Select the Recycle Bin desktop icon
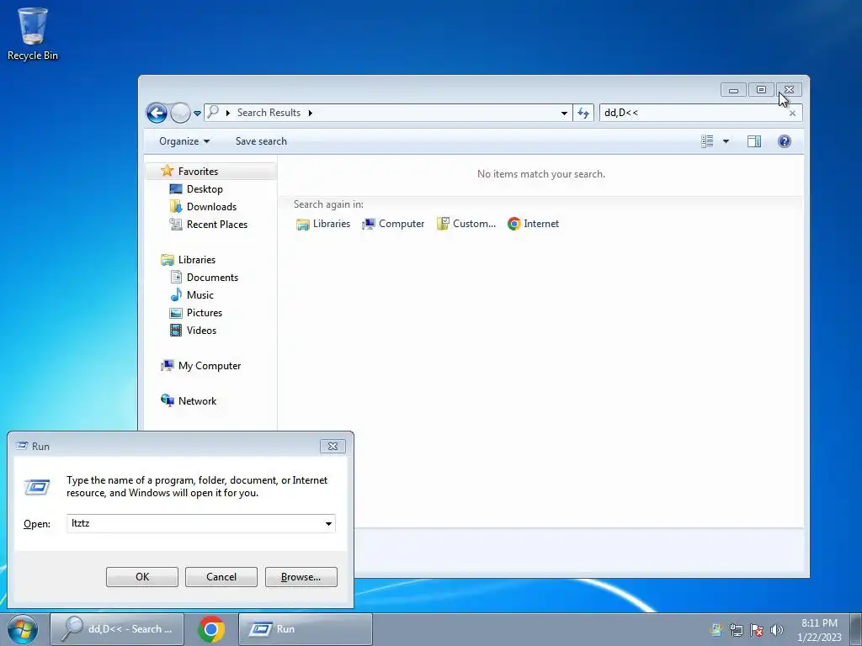Screen dimensions: 862x646 [x=33, y=34]
